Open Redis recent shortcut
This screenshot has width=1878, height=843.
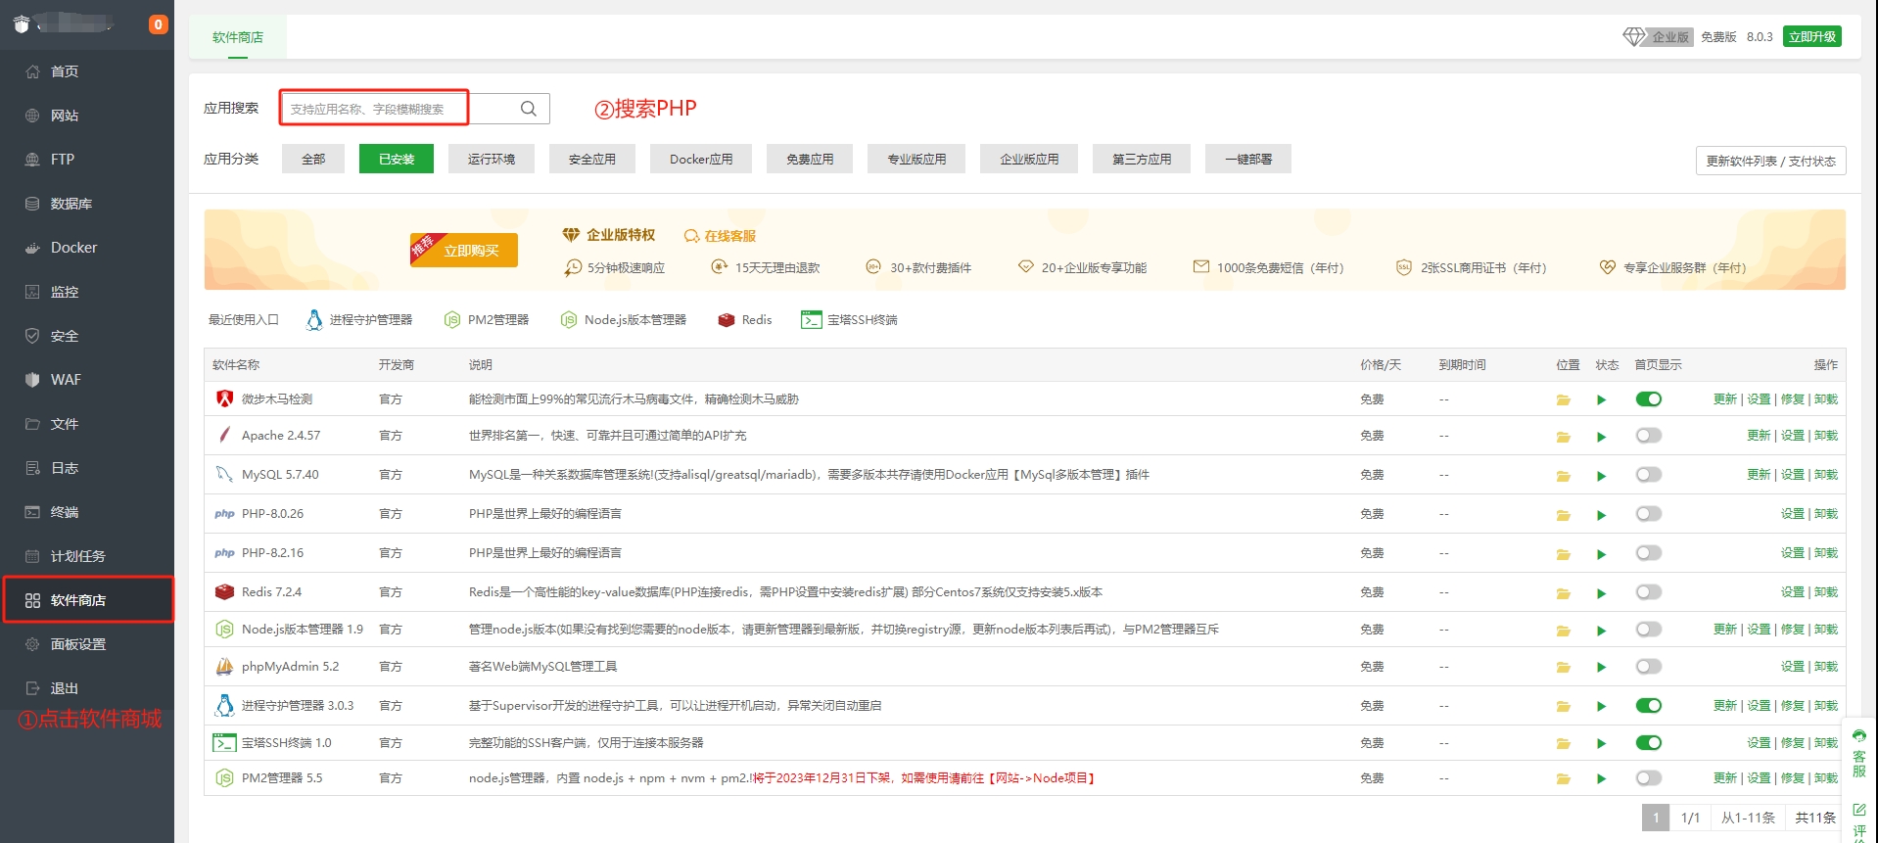tap(745, 320)
